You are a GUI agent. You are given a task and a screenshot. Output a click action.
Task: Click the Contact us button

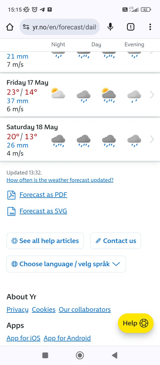116,241
